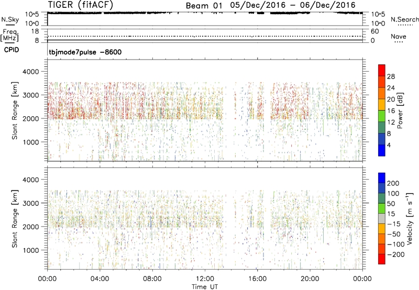419x290 pixels.
Task: Click the "2000" tick in the power panel
Action: [31, 118]
